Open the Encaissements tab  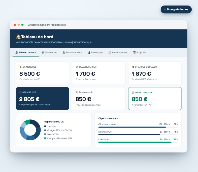click(x=72, y=53)
